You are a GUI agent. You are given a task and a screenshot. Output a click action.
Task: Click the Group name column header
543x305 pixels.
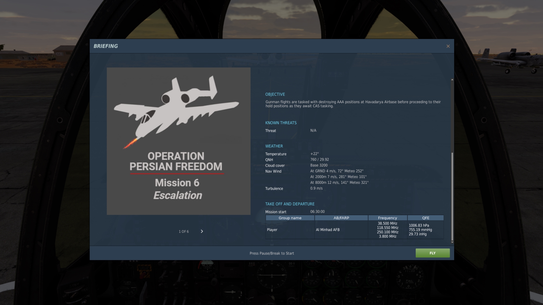pos(290,218)
